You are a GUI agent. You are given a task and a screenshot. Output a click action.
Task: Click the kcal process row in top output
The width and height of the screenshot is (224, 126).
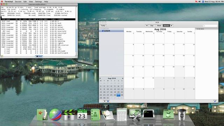38,23
